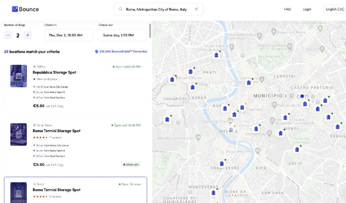Use current location arrow icon
The height and width of the screenshot is (203, 346).
pos(196,9)
